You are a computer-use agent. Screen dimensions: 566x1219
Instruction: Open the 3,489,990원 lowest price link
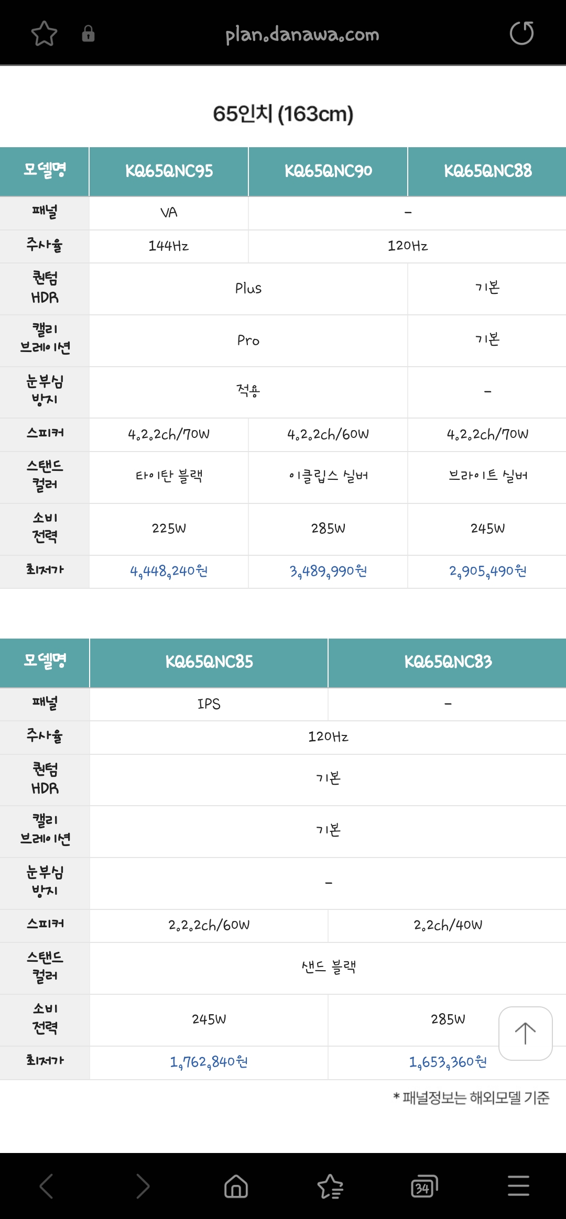[x=328, y=571]
